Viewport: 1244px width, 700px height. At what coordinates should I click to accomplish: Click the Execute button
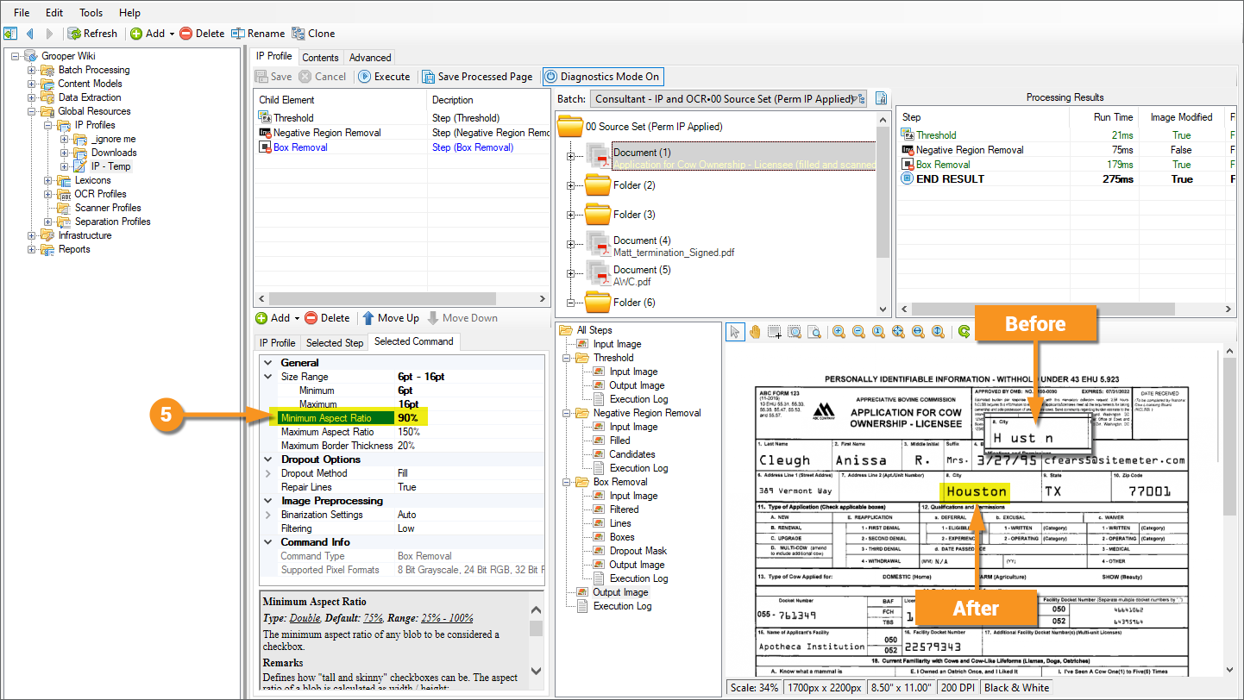point(384,77)
